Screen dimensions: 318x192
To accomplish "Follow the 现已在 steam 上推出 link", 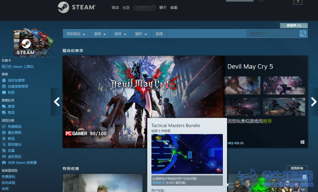I will click(18, 67).
